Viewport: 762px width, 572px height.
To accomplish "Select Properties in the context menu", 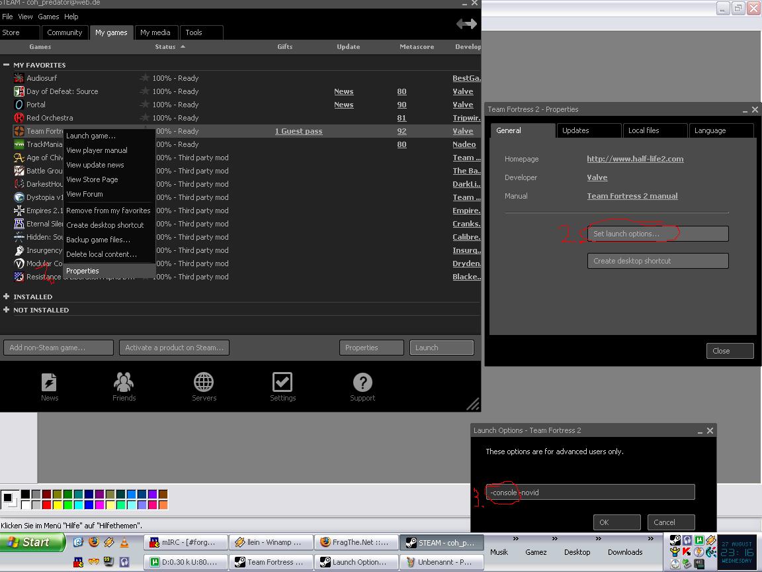I will [x=83, y=271].
